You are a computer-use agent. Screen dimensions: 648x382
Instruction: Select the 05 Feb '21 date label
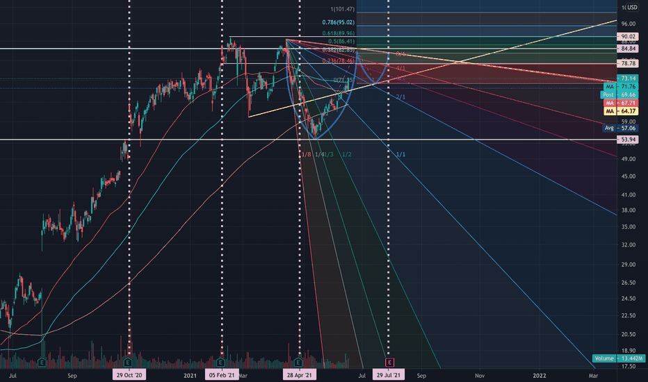click(222, 375)
